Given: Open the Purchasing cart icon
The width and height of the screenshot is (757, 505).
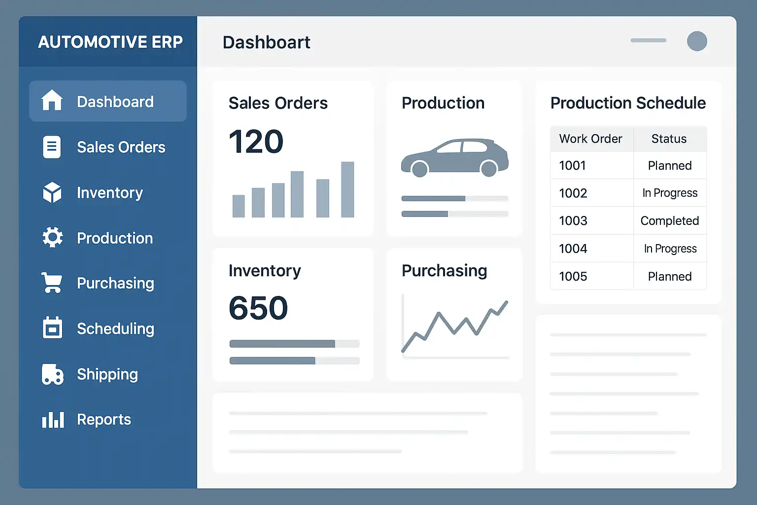Looking at the screenshot, I should (52, 283).
